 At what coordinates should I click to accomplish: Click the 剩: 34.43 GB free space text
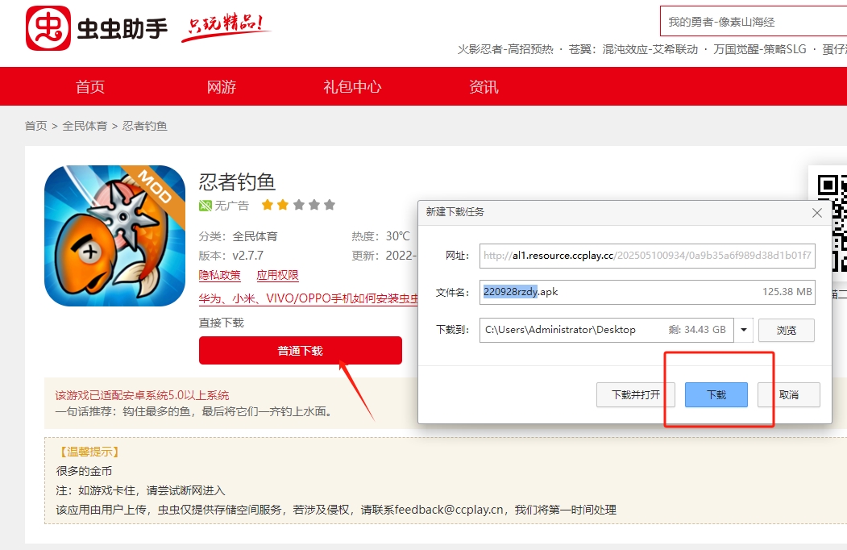click(x=697, y=330)
